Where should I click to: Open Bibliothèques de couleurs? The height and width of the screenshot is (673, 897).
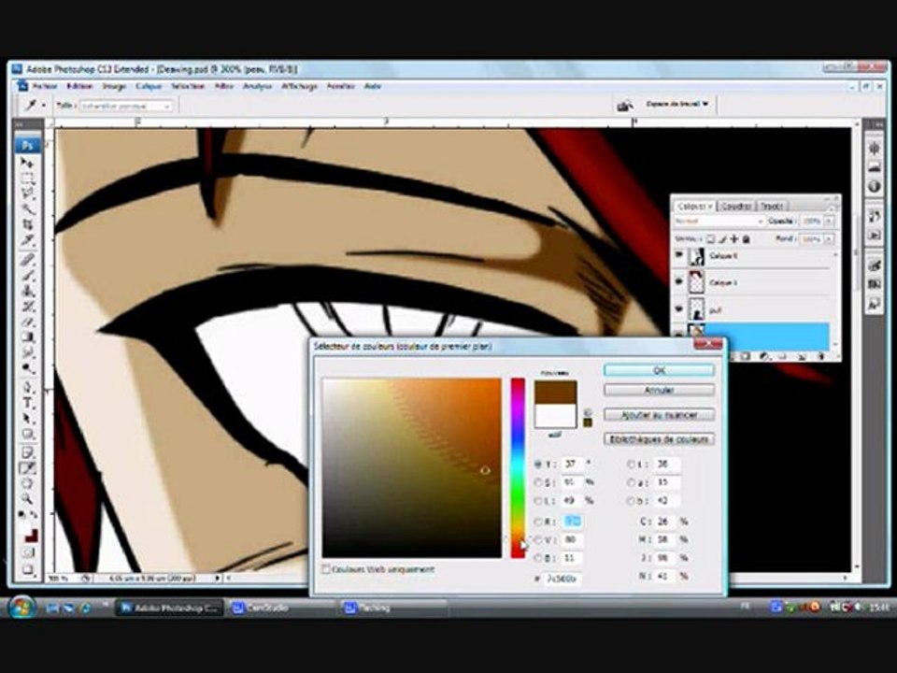point(659,439)
